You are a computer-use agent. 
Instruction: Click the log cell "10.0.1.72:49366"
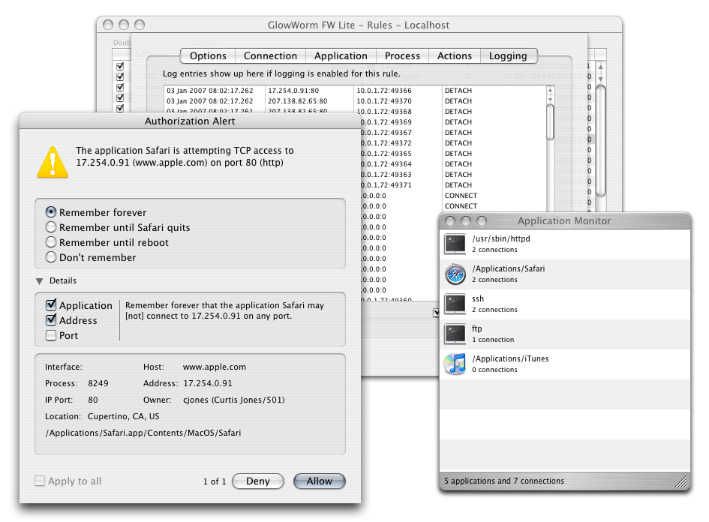pyautogui.click(x=384, y=91)
